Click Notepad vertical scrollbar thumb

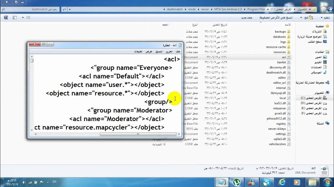tap(32, 61)
